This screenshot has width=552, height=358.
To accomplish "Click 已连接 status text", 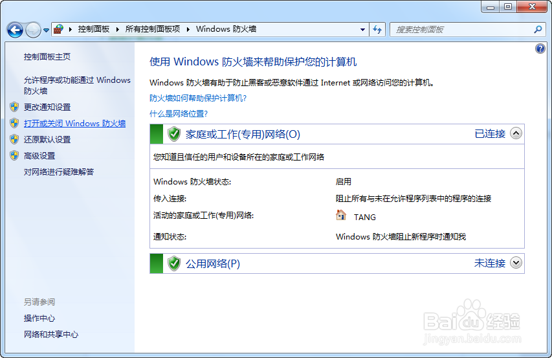I will [x=490, y=134].
